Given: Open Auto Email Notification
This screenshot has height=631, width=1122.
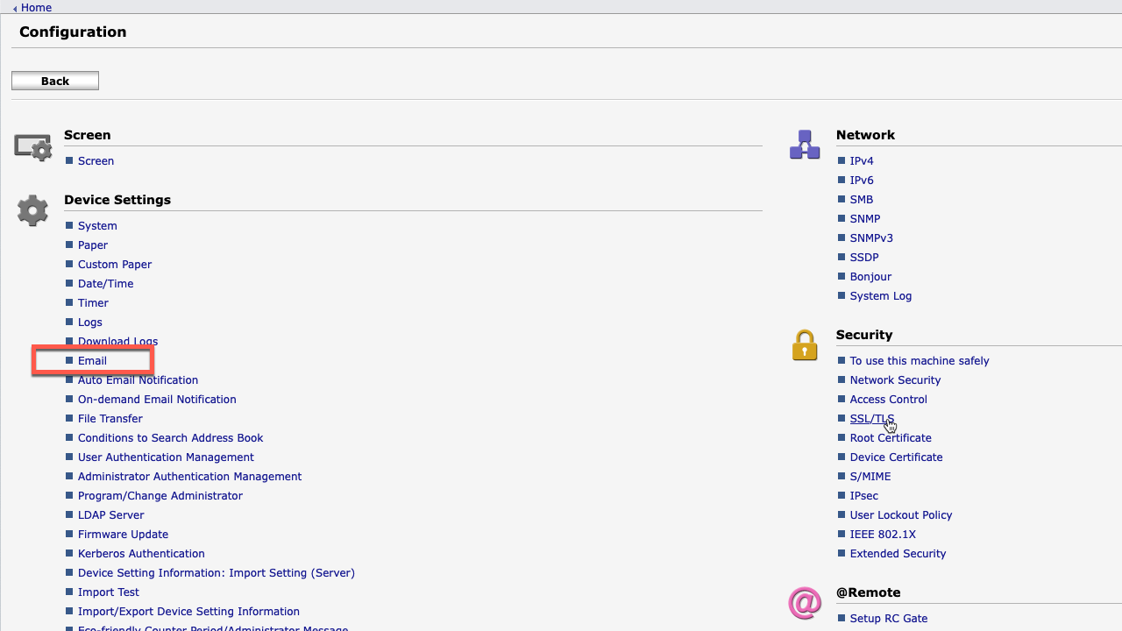Looking at the screenshot, I should (138, 380).
